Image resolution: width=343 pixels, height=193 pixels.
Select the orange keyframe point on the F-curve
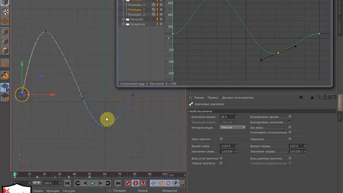tap(278, 53)
